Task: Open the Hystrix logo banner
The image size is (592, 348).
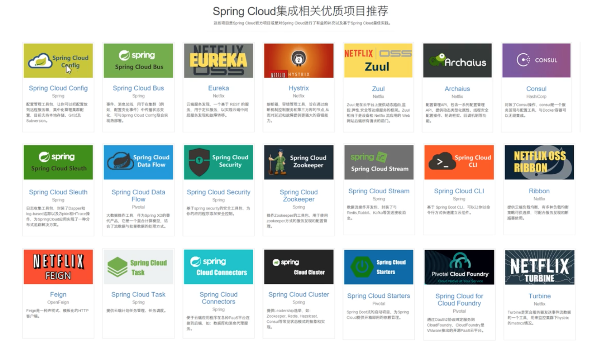Action: 299,61
